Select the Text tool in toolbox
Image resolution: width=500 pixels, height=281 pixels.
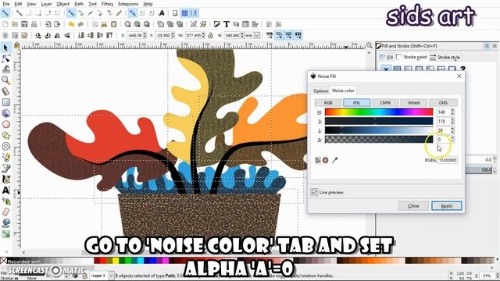click(x=5, y=190)
